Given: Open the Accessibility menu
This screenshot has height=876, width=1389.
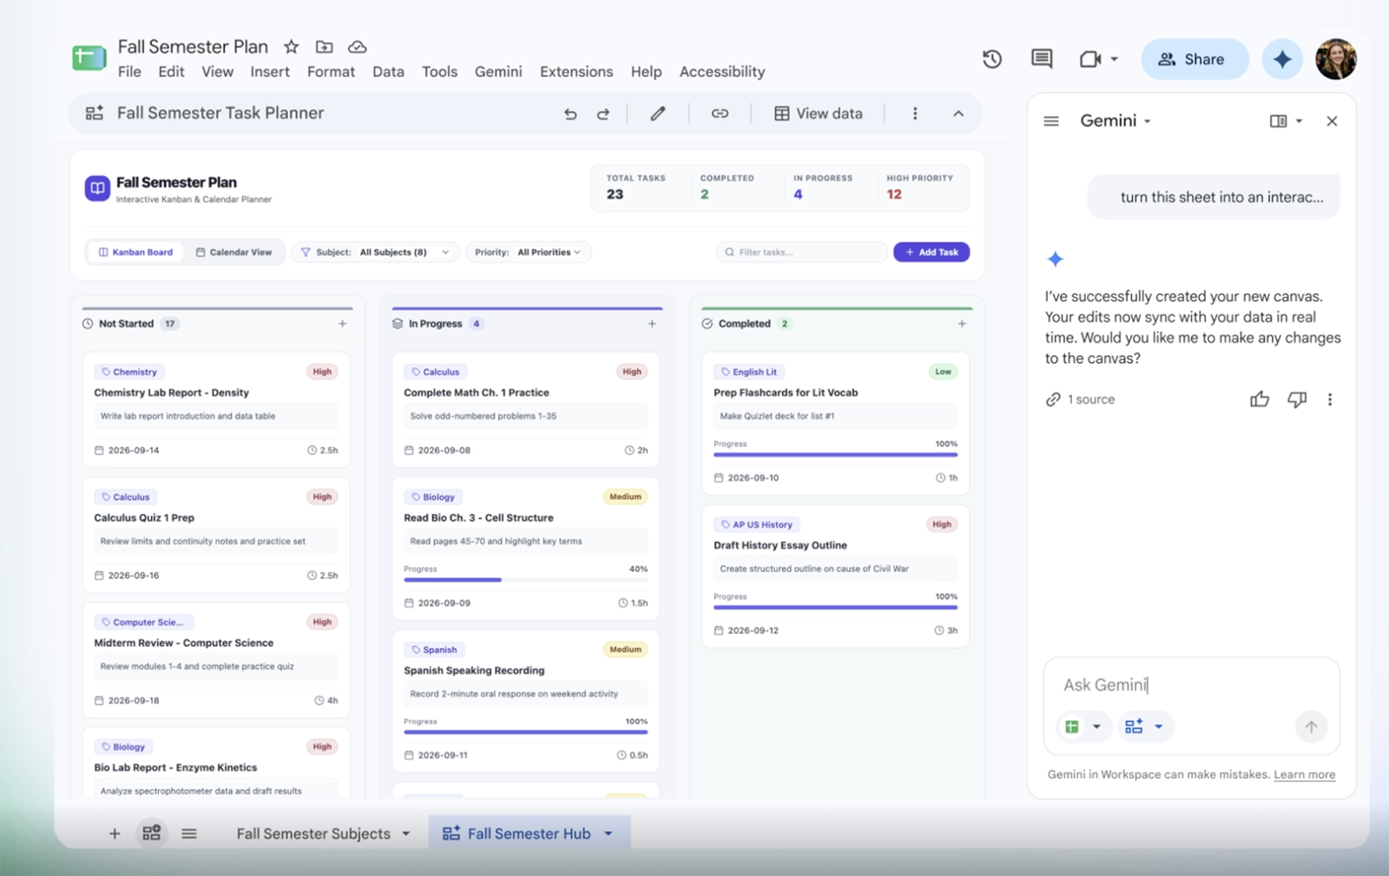Looking at the screenshot, I should coord(722,72).
